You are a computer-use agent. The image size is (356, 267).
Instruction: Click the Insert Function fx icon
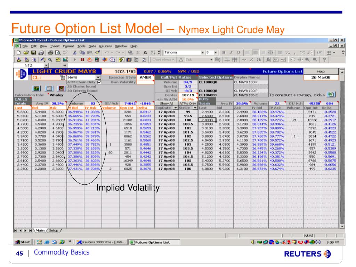coord(145,53)
